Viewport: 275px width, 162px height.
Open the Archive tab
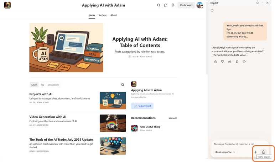pyautogui.click(x=103, y=15)
